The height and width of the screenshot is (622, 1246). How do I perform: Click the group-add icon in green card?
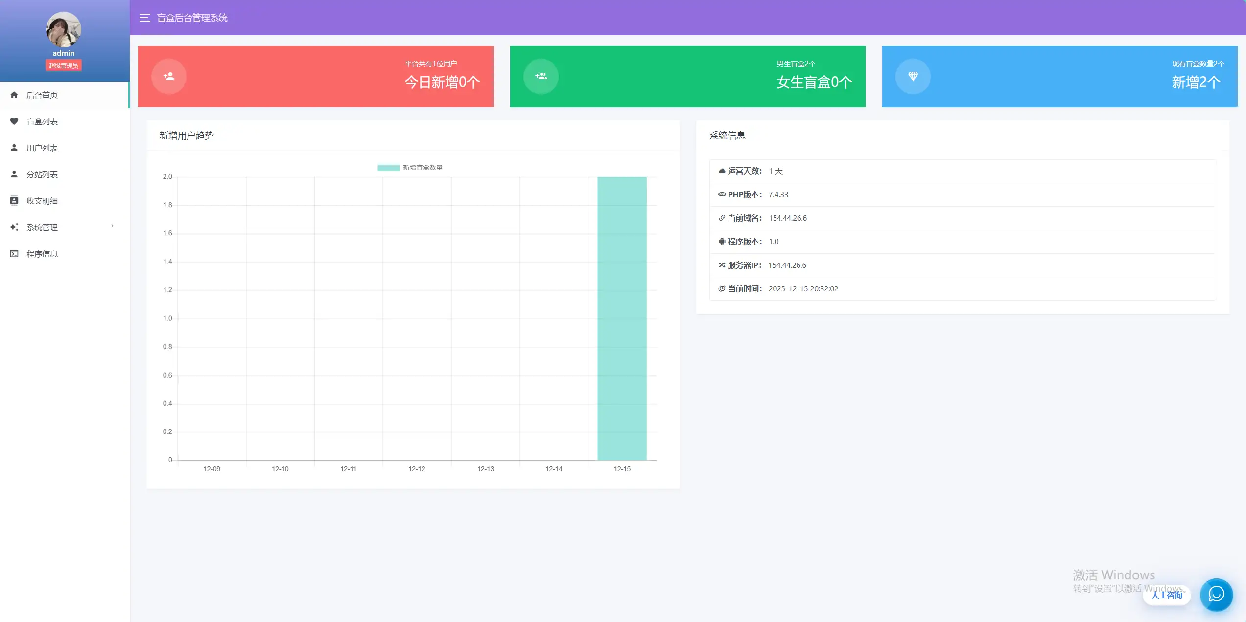541,76
